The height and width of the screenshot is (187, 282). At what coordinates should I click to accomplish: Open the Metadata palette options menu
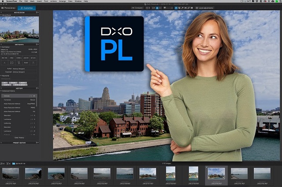coord(37,44)
